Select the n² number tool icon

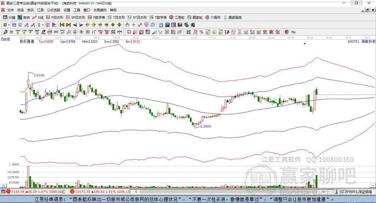[x=62, y=32]
